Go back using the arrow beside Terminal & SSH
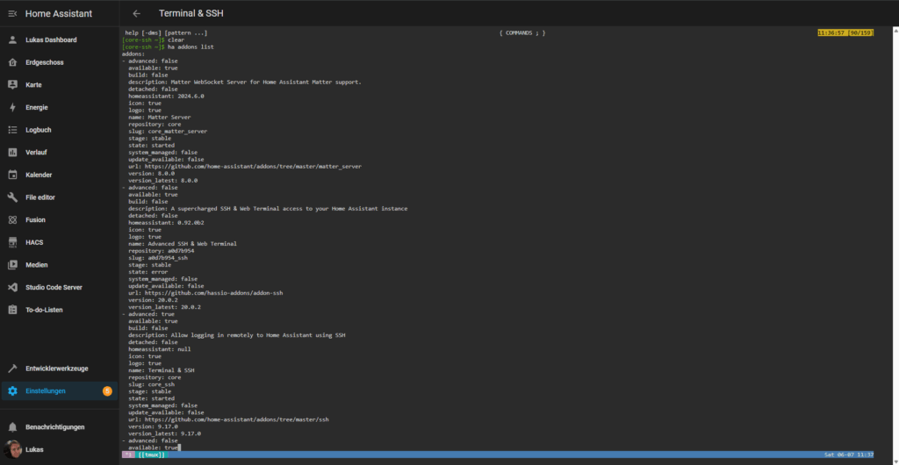The height and width of the screenshot is (465, 899). pos(136,13)
